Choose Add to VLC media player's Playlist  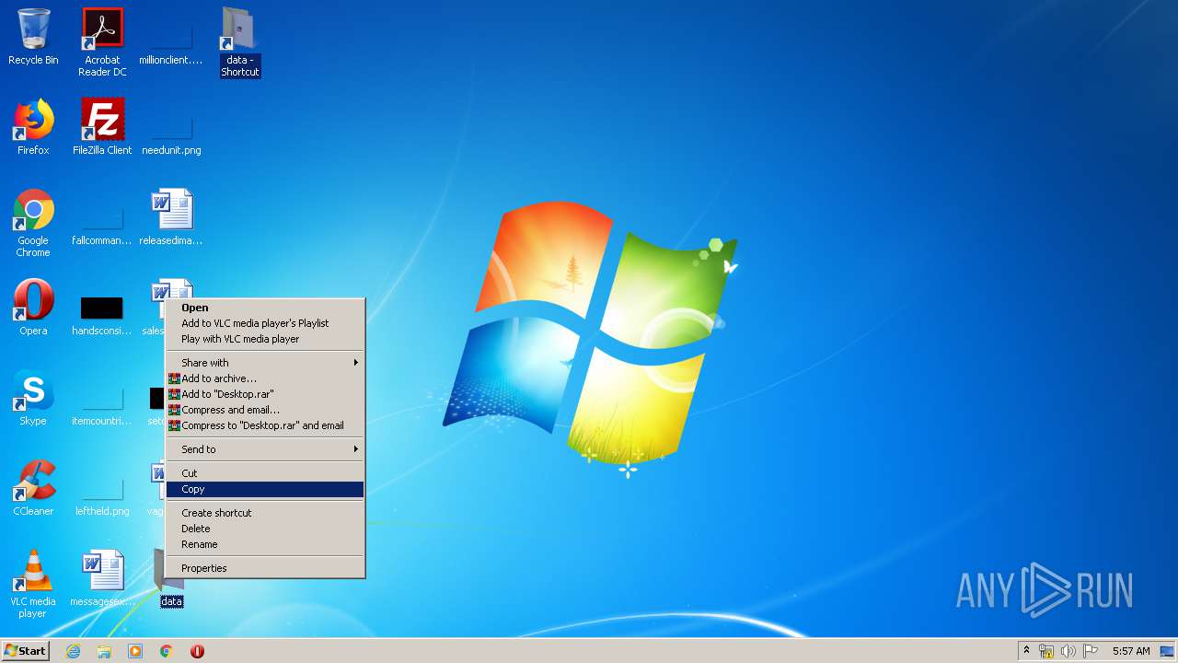pos(265,323)
